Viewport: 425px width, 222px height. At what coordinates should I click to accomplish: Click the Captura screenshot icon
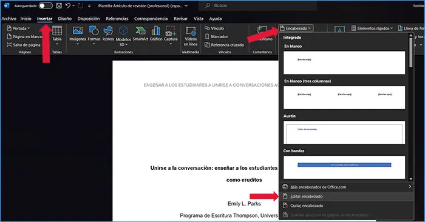(171, 30)
